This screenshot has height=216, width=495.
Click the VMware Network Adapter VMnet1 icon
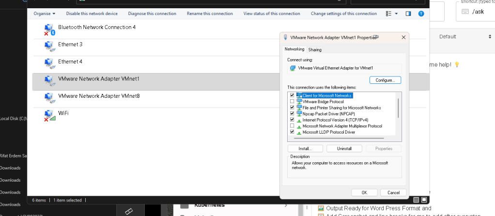(50, 81)
